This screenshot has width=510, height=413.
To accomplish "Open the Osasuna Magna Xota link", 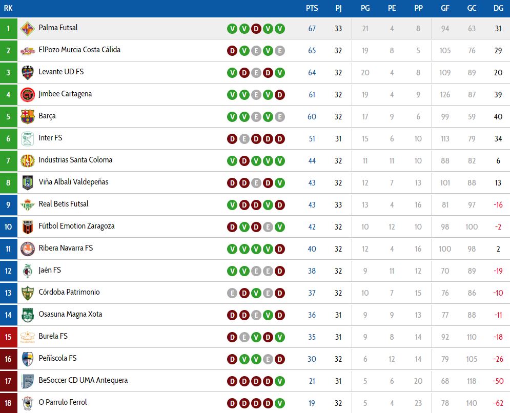I will (70, 314).
